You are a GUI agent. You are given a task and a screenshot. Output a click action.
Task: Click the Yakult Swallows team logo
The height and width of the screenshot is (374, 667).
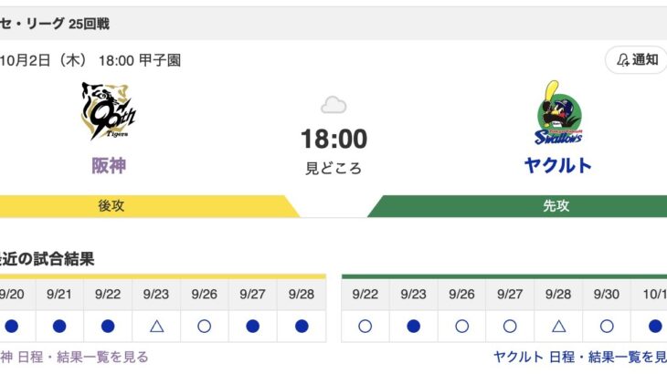558,115
